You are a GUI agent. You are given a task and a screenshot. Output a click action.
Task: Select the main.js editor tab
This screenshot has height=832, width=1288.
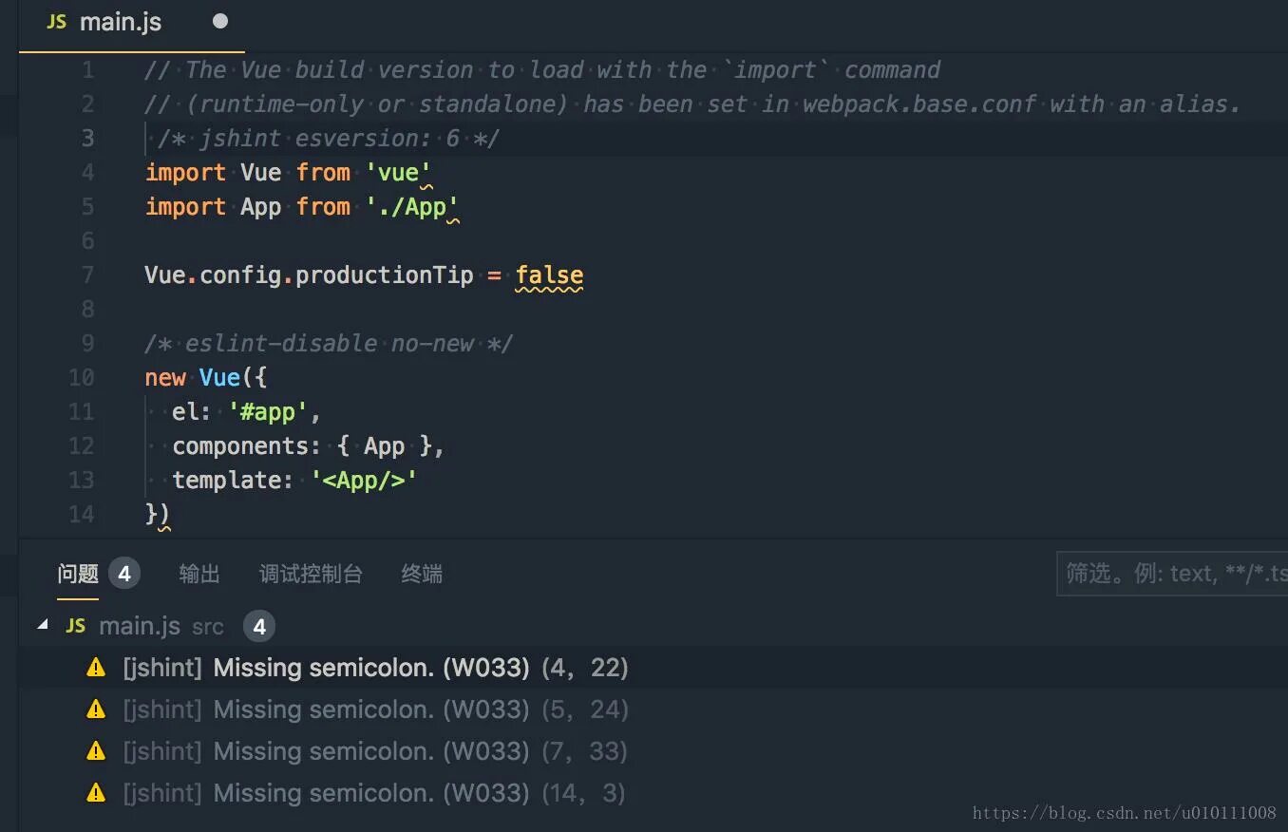132,23
